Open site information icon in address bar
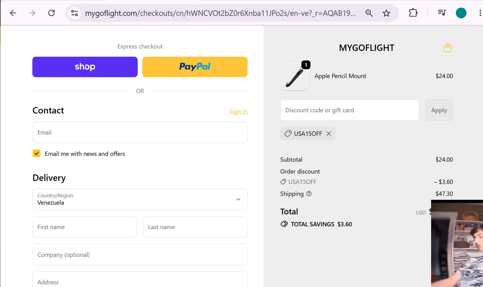The width and height of the screenshot is (483, 287). pyautogui.click(x=74, y=13)
